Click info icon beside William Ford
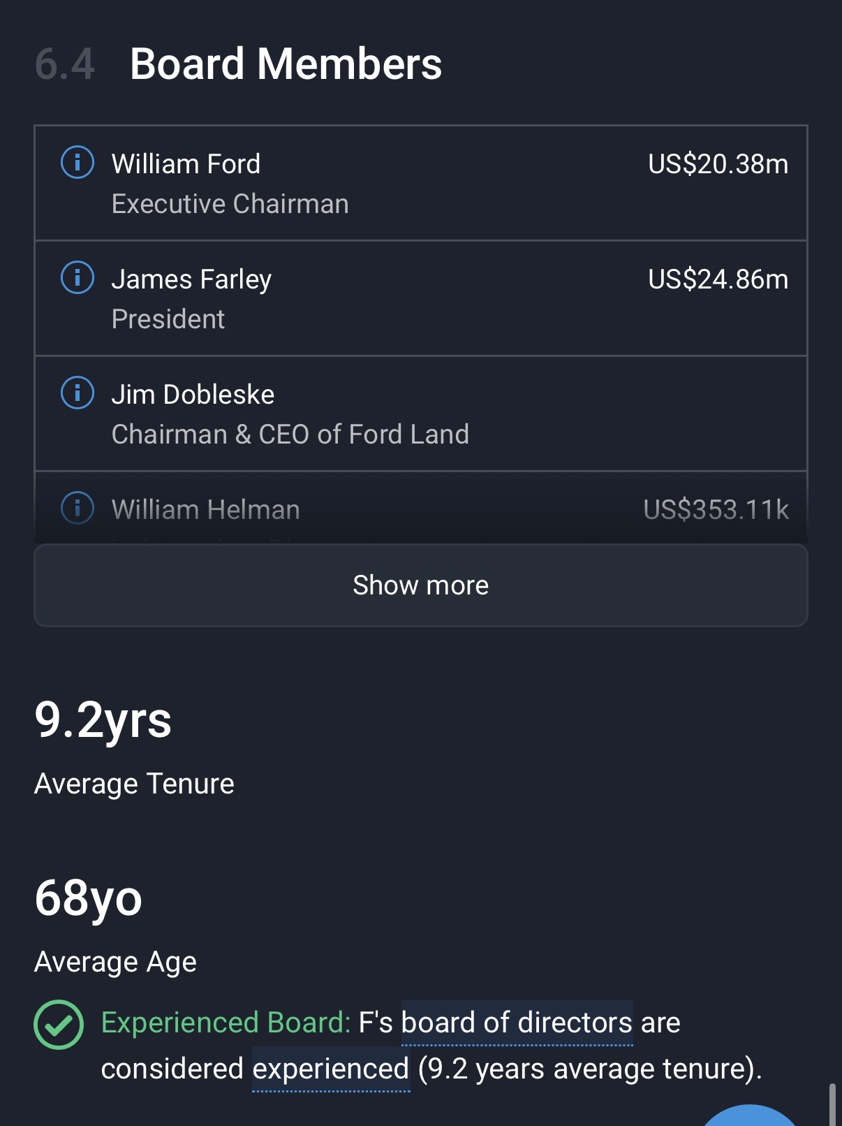 tap(77, 163)
